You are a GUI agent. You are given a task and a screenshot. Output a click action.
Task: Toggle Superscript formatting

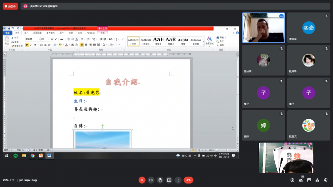tap(49, 45)
